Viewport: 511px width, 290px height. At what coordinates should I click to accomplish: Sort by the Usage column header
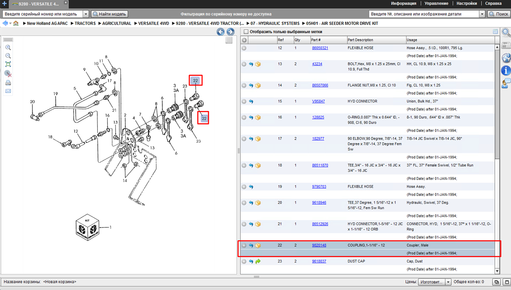[450, 40]
